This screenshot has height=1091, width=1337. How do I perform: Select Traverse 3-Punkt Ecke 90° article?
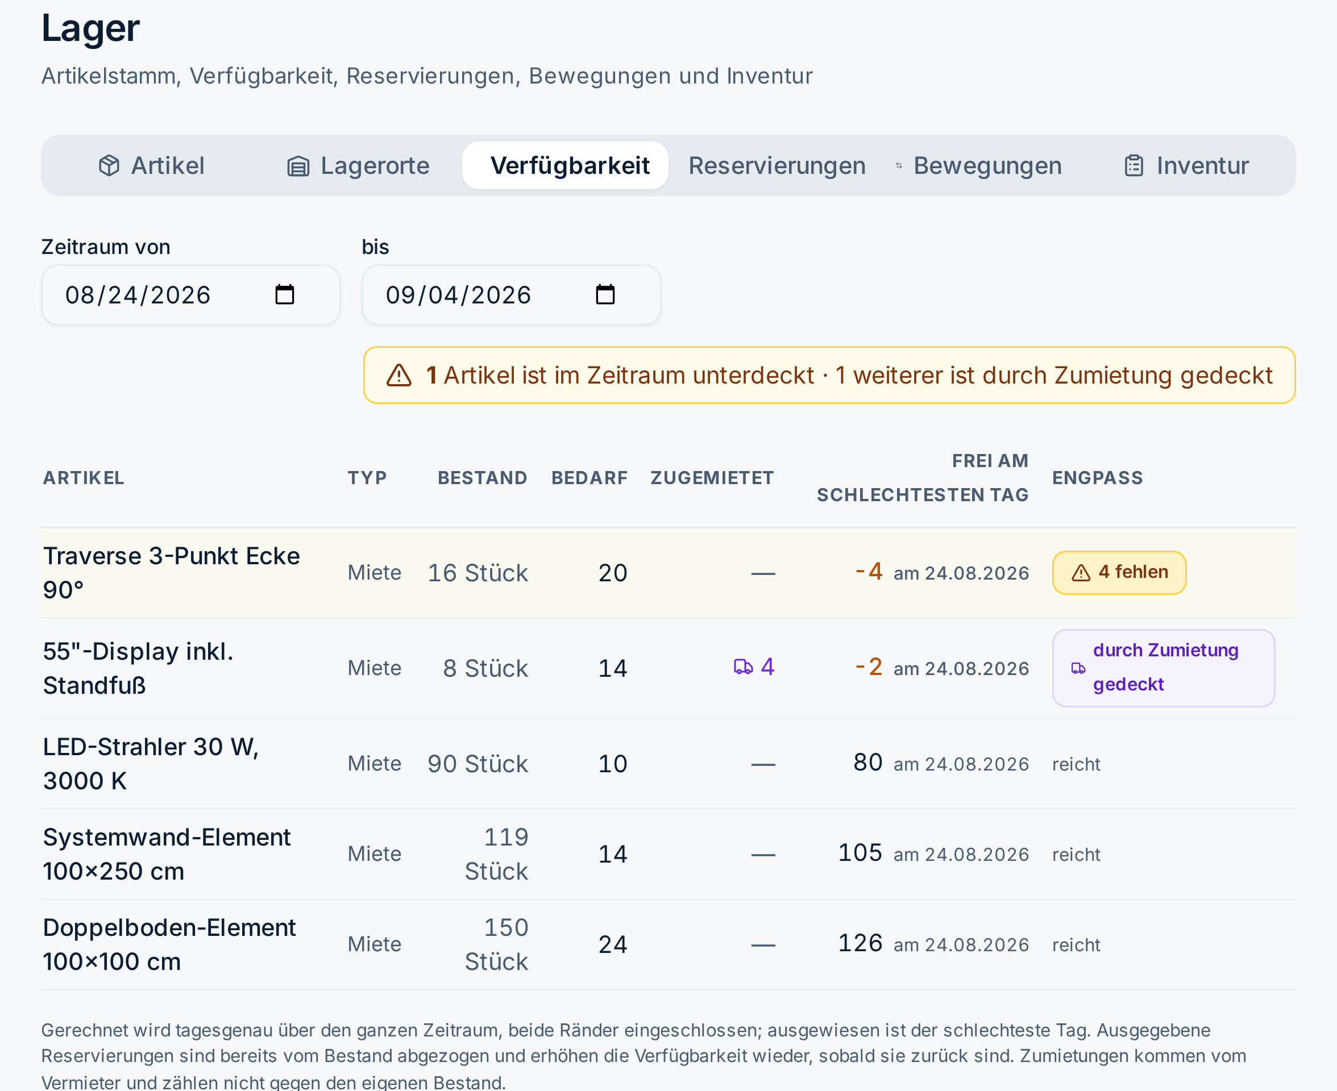[x=172, y=573]
